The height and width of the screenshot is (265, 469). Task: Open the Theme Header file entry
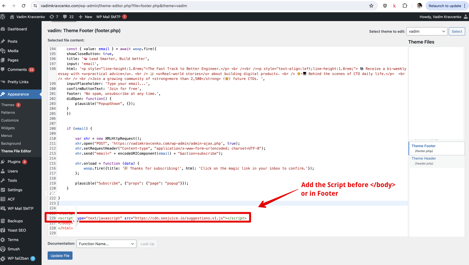pos(424,158)
